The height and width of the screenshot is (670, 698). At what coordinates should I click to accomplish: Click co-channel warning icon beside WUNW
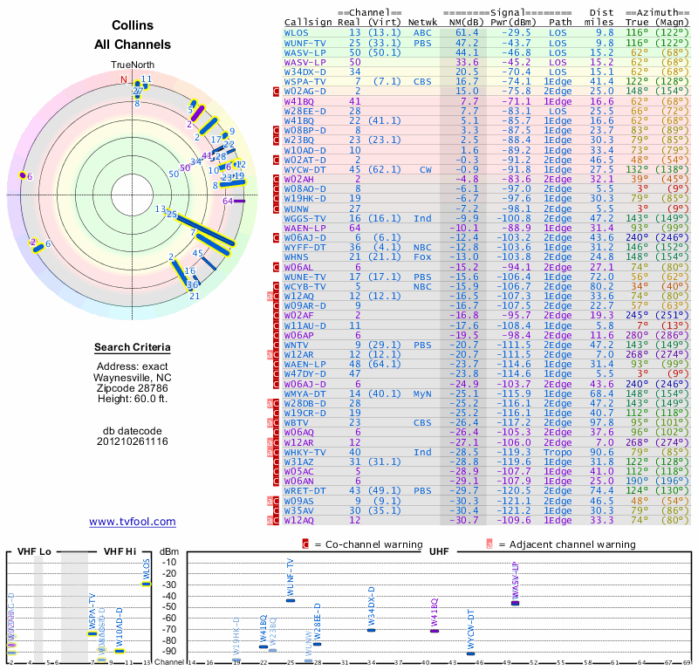(x=276, y=209)
